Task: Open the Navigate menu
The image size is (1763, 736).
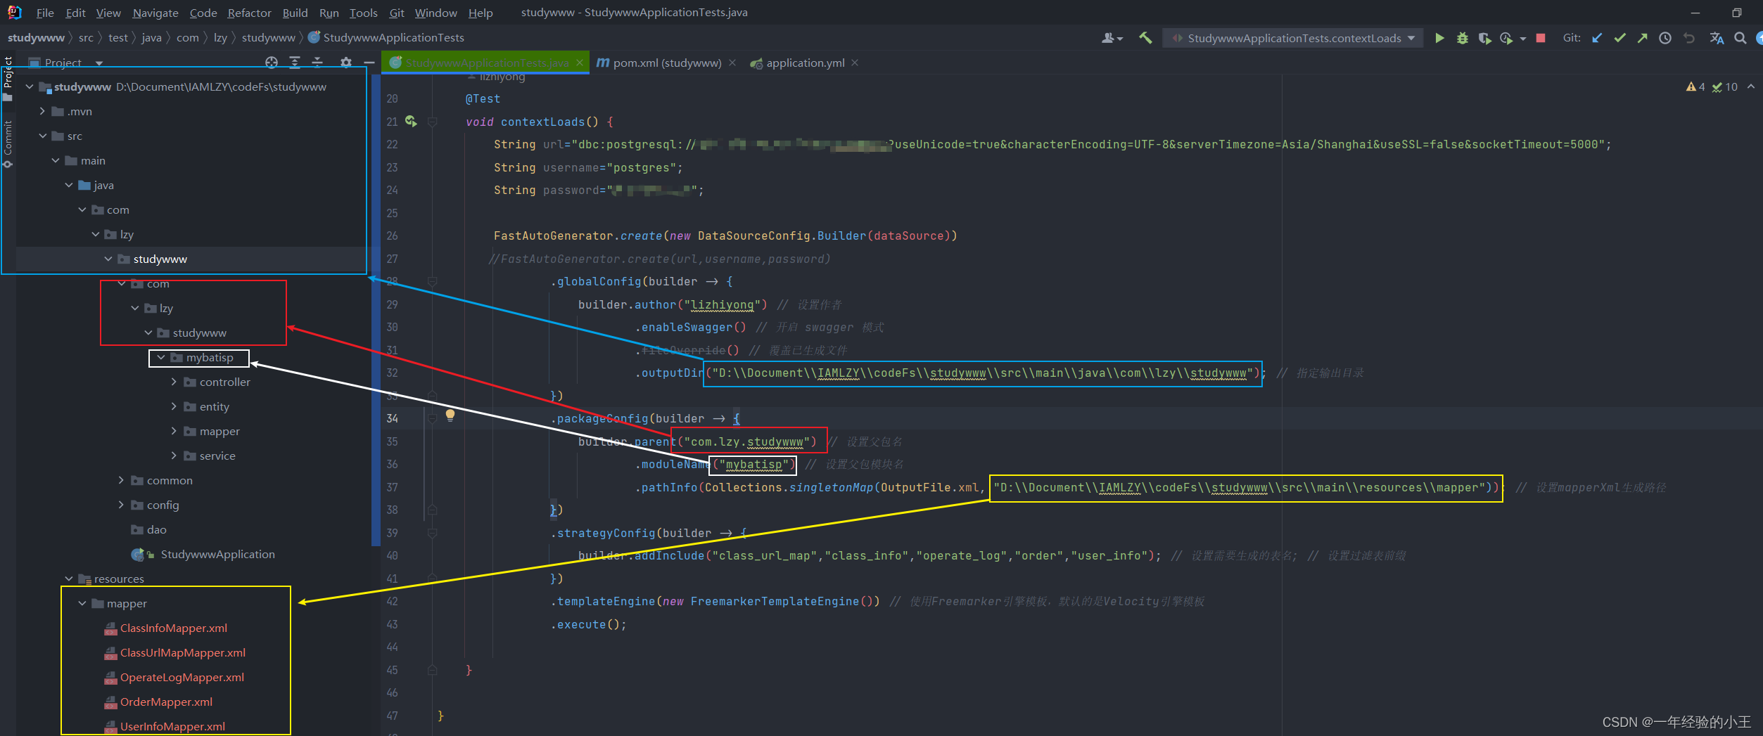Action: click(155, 13)
